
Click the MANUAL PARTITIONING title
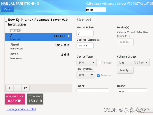(x=20, y=4)
